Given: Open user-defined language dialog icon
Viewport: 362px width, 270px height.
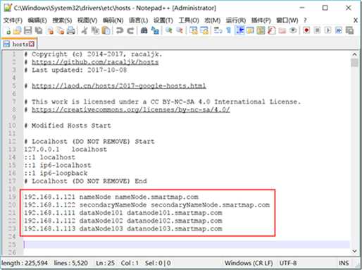Looking at the screenshot, I should pos(249,30).
